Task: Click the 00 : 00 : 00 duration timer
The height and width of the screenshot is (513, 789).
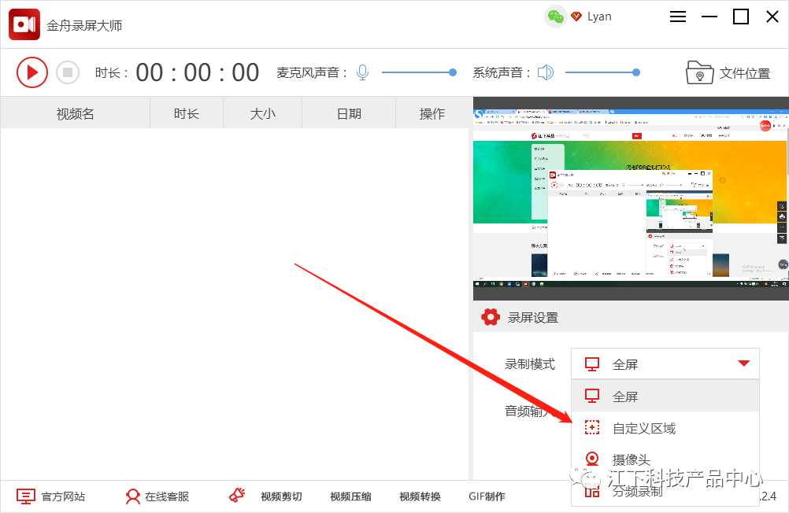Action: (197, 72)
